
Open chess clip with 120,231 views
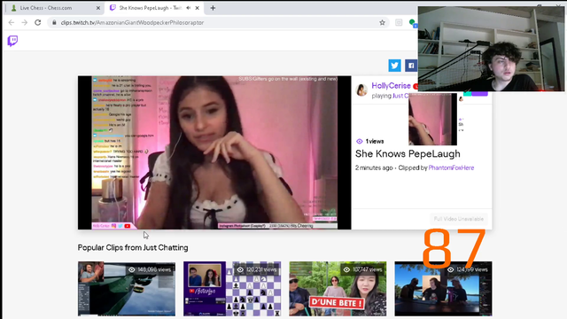pos(232,289)
